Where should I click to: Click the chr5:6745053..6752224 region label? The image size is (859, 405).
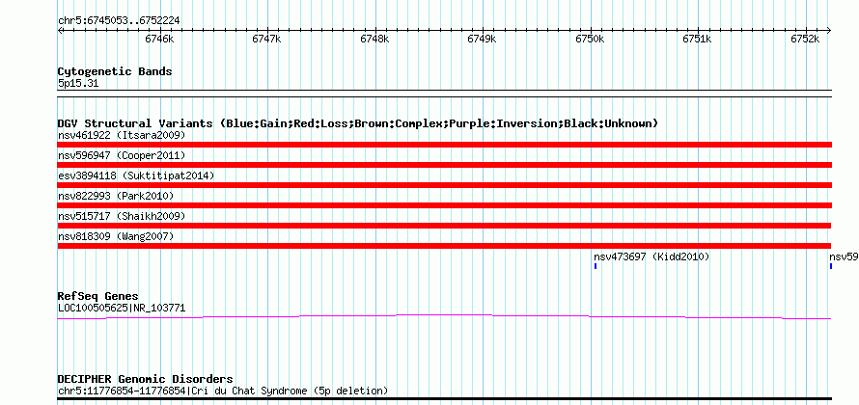tap(119, 21)
